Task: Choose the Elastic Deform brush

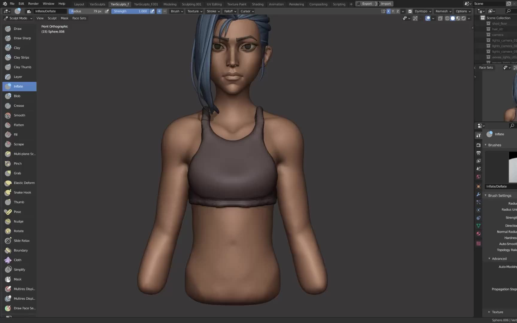Action: (24, 183)
